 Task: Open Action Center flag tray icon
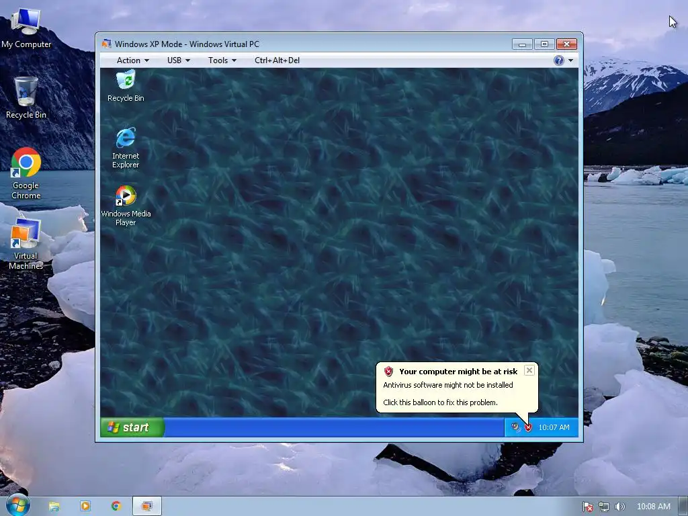click(587, 507)
